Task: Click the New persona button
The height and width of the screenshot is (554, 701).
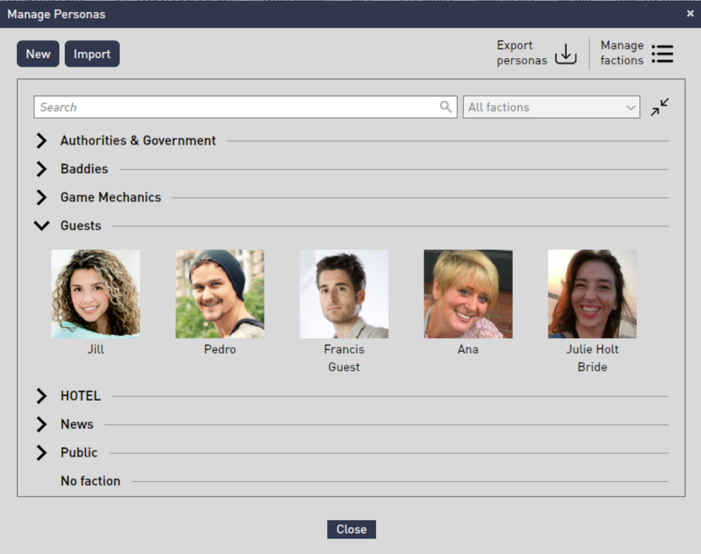Action: tap(38, 54)
